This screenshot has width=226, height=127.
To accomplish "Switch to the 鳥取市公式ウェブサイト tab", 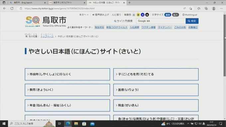I will click(66, 3).
